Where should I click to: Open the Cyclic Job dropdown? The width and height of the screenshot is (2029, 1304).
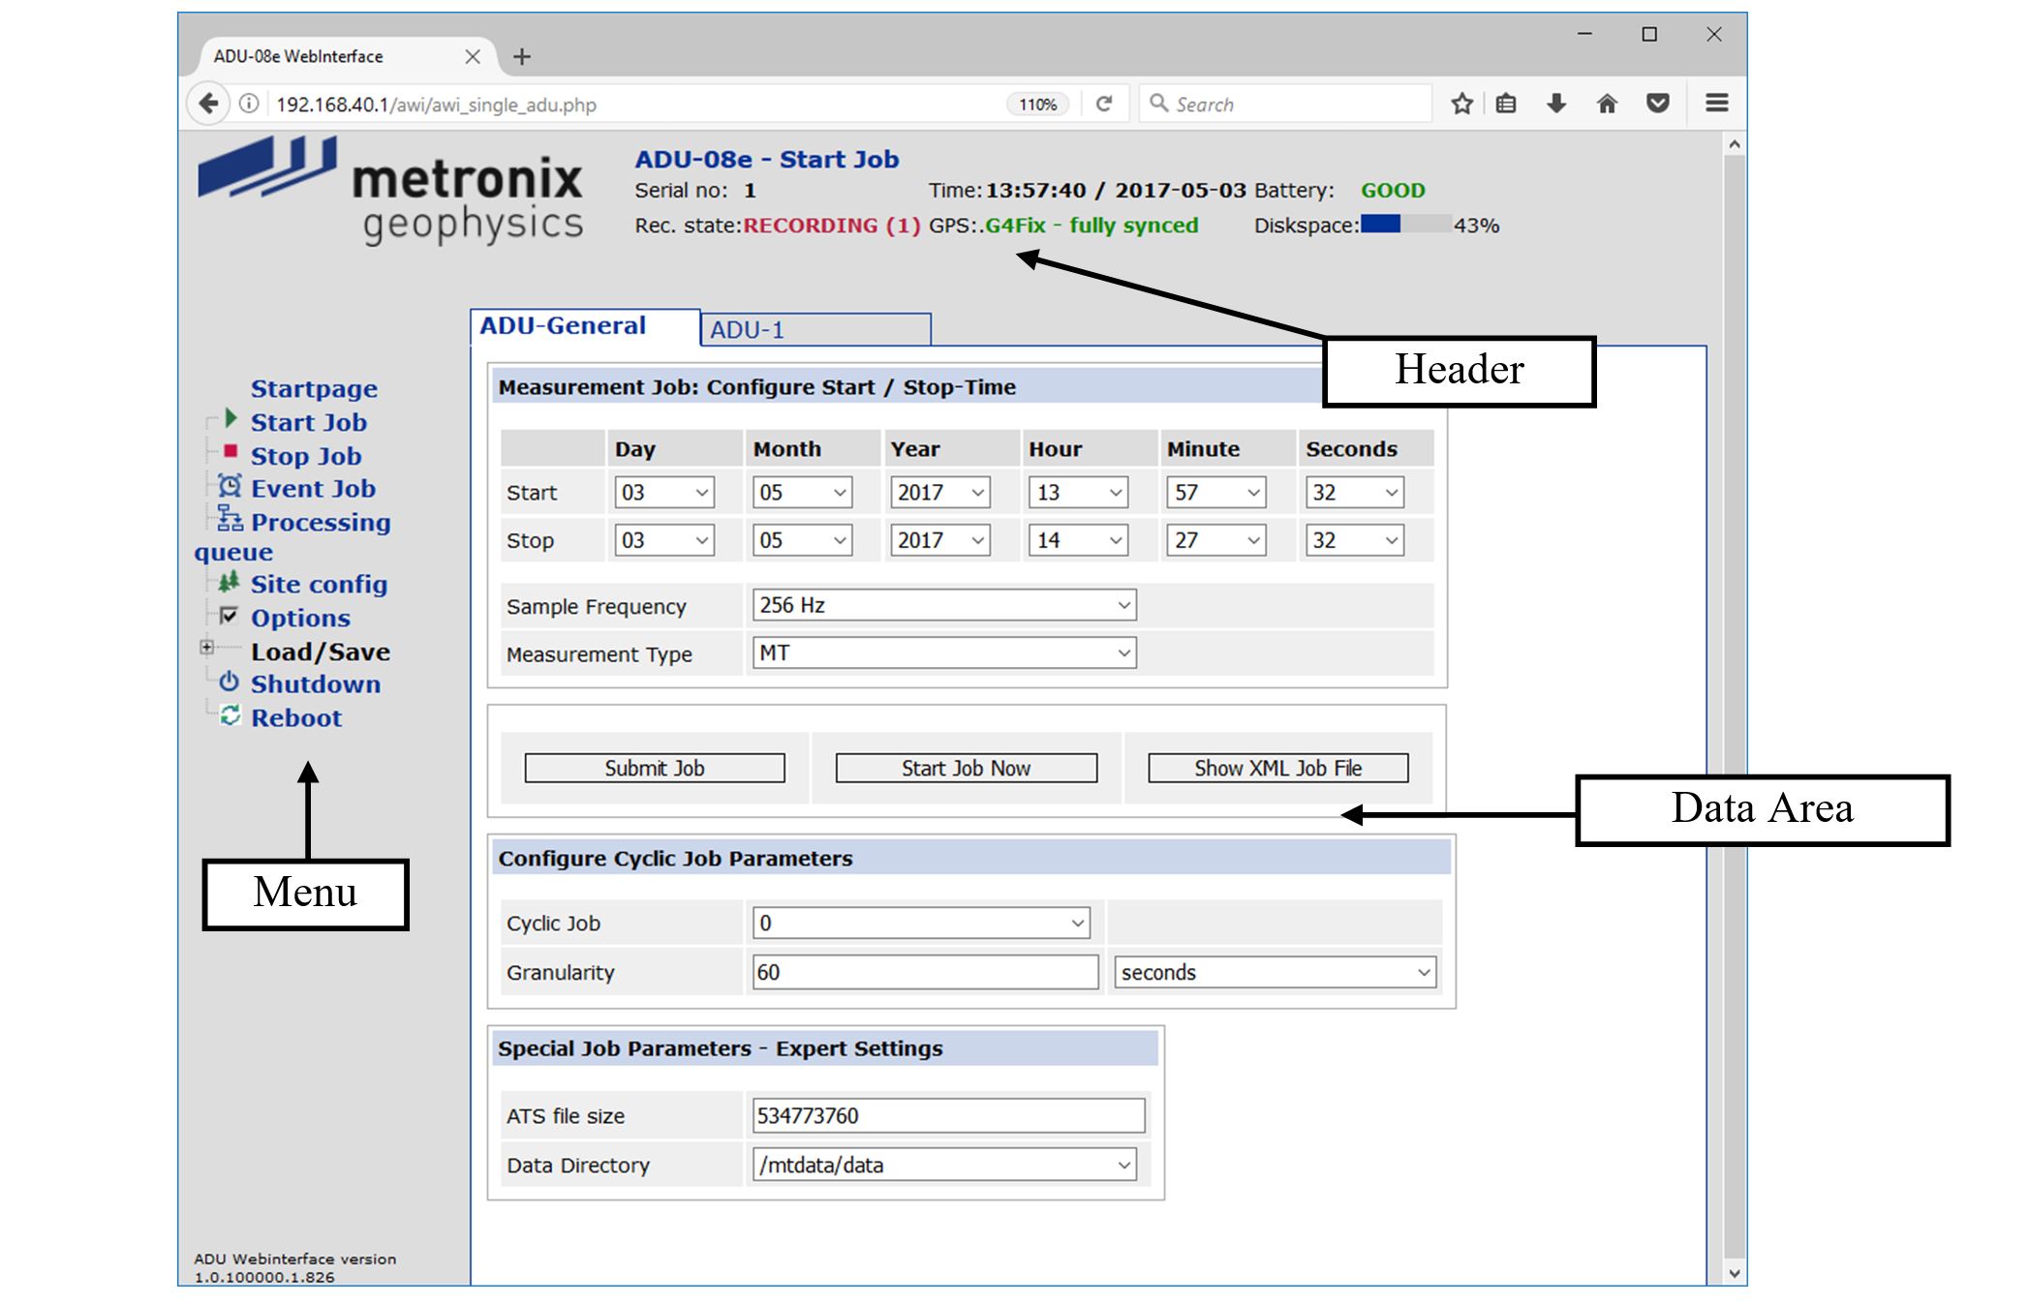(x=921, y=924)
